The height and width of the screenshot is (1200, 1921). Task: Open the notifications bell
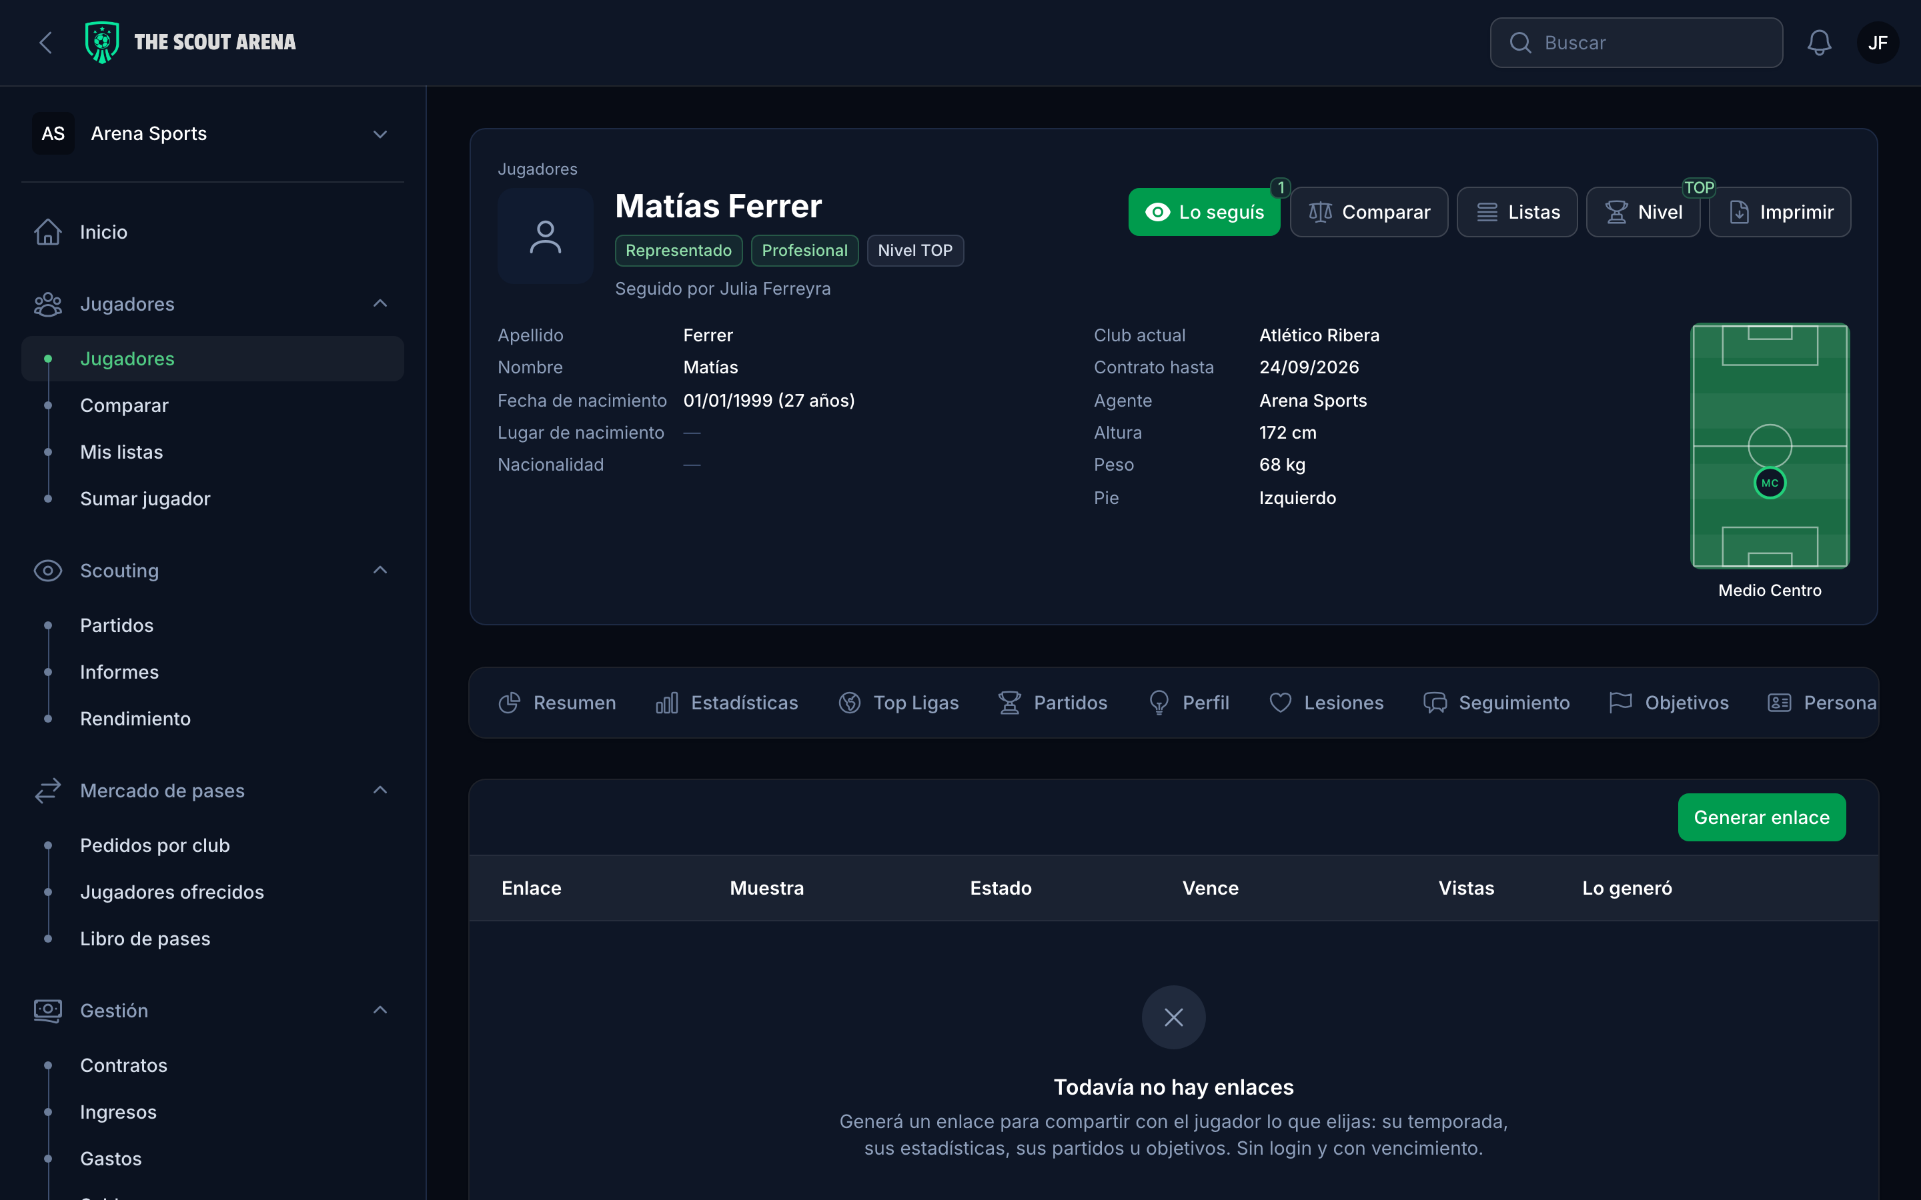pyautogui.click(x=1818, y=43)
